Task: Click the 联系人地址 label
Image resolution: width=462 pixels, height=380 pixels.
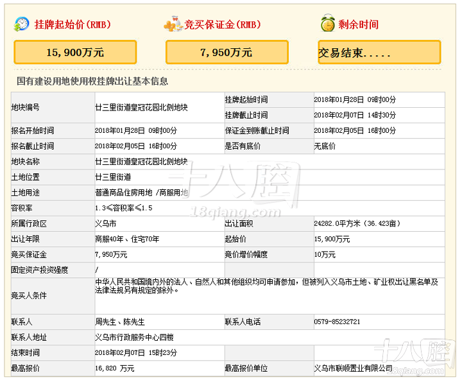Action: coord(29,338)
